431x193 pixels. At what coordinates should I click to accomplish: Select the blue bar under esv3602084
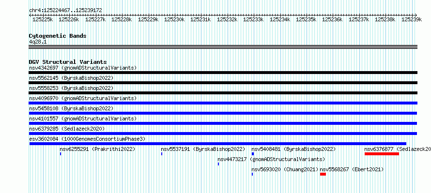[x=218, y=144]
